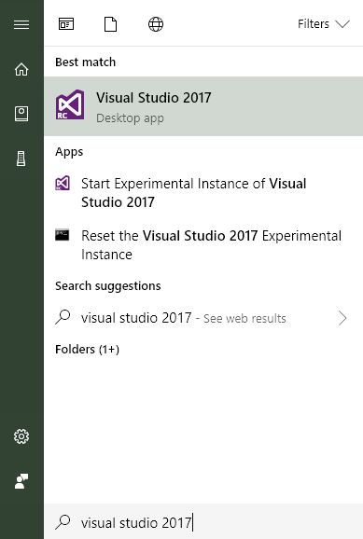The width and height of the screenshot is (363, 539).
Task: Click the search icon beside web suggestion
Action: click(x=63, y=317)
